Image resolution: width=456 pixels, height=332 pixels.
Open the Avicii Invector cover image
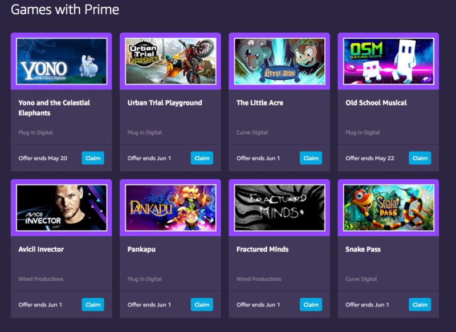pyautogui.click(x=62, y=208)
